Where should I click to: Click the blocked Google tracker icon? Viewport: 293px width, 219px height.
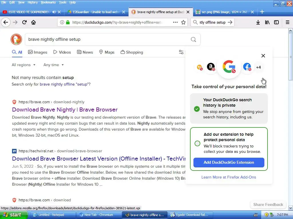pos(229,67)
